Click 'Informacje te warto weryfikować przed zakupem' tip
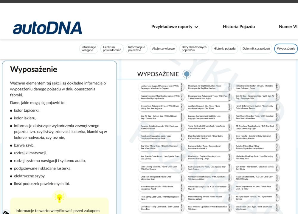This screenshot has width=298, height=214. click(58, 211)
